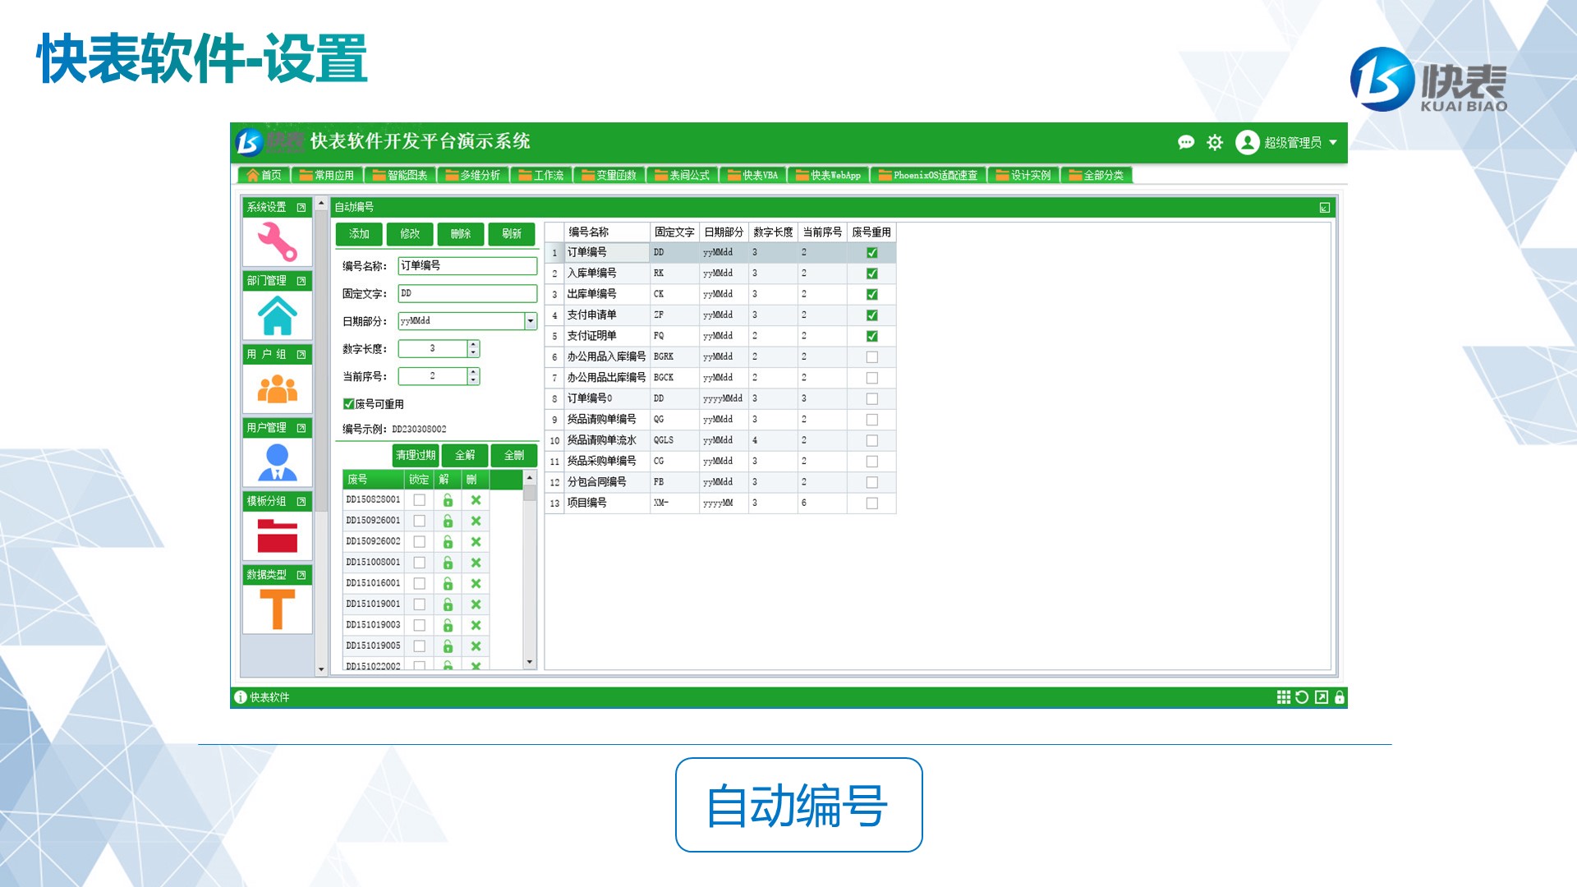Open the 工作流 tab
Image resolution: width=1577 pixels, height=887 pixels.
pyautogui.click(x=540, y=175)
